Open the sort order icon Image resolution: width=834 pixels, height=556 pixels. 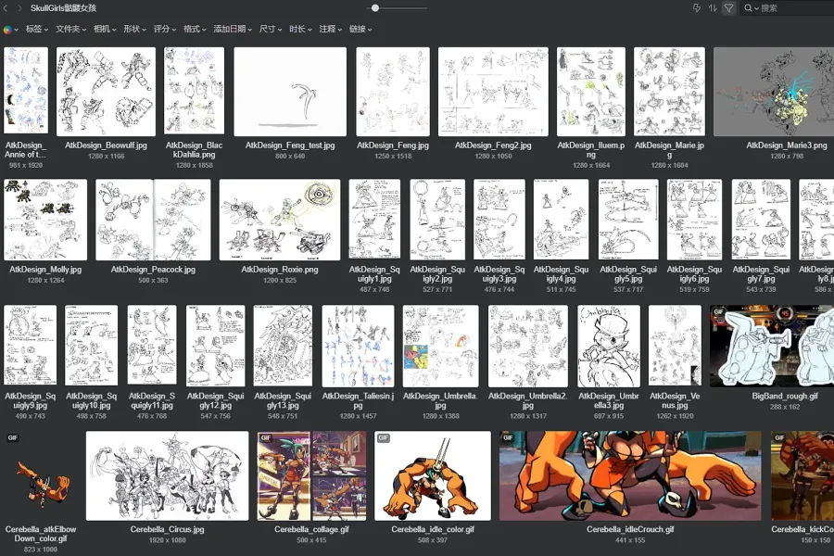(x=713, y=8)
